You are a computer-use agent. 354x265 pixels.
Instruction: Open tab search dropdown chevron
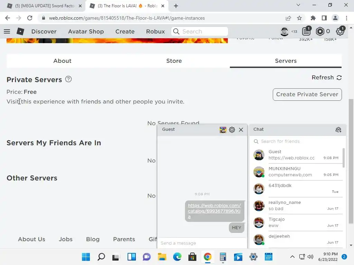coord(298,5)
